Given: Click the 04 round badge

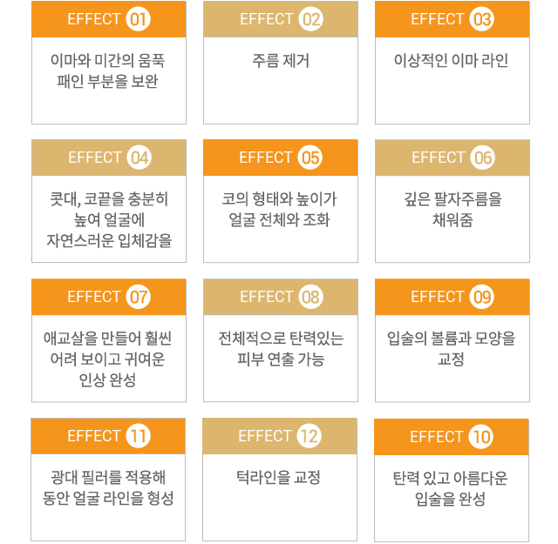Looking at the screenshot, I should (x=139, y=158).
